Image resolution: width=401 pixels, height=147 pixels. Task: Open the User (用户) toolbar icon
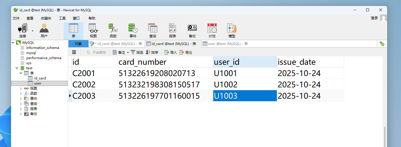44,31
